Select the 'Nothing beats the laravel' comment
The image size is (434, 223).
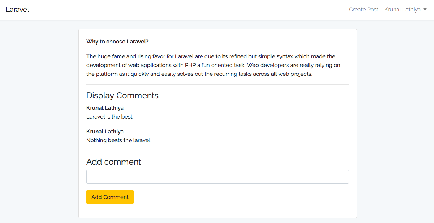click(118, 140)
